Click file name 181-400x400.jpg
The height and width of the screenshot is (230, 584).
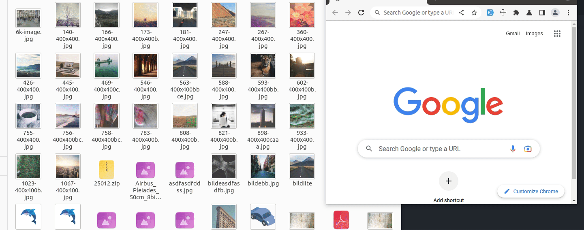click(x=184, y=39)
